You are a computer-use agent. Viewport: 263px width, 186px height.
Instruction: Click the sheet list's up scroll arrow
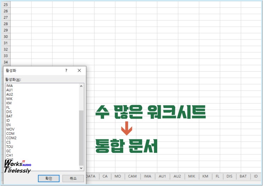81,86
